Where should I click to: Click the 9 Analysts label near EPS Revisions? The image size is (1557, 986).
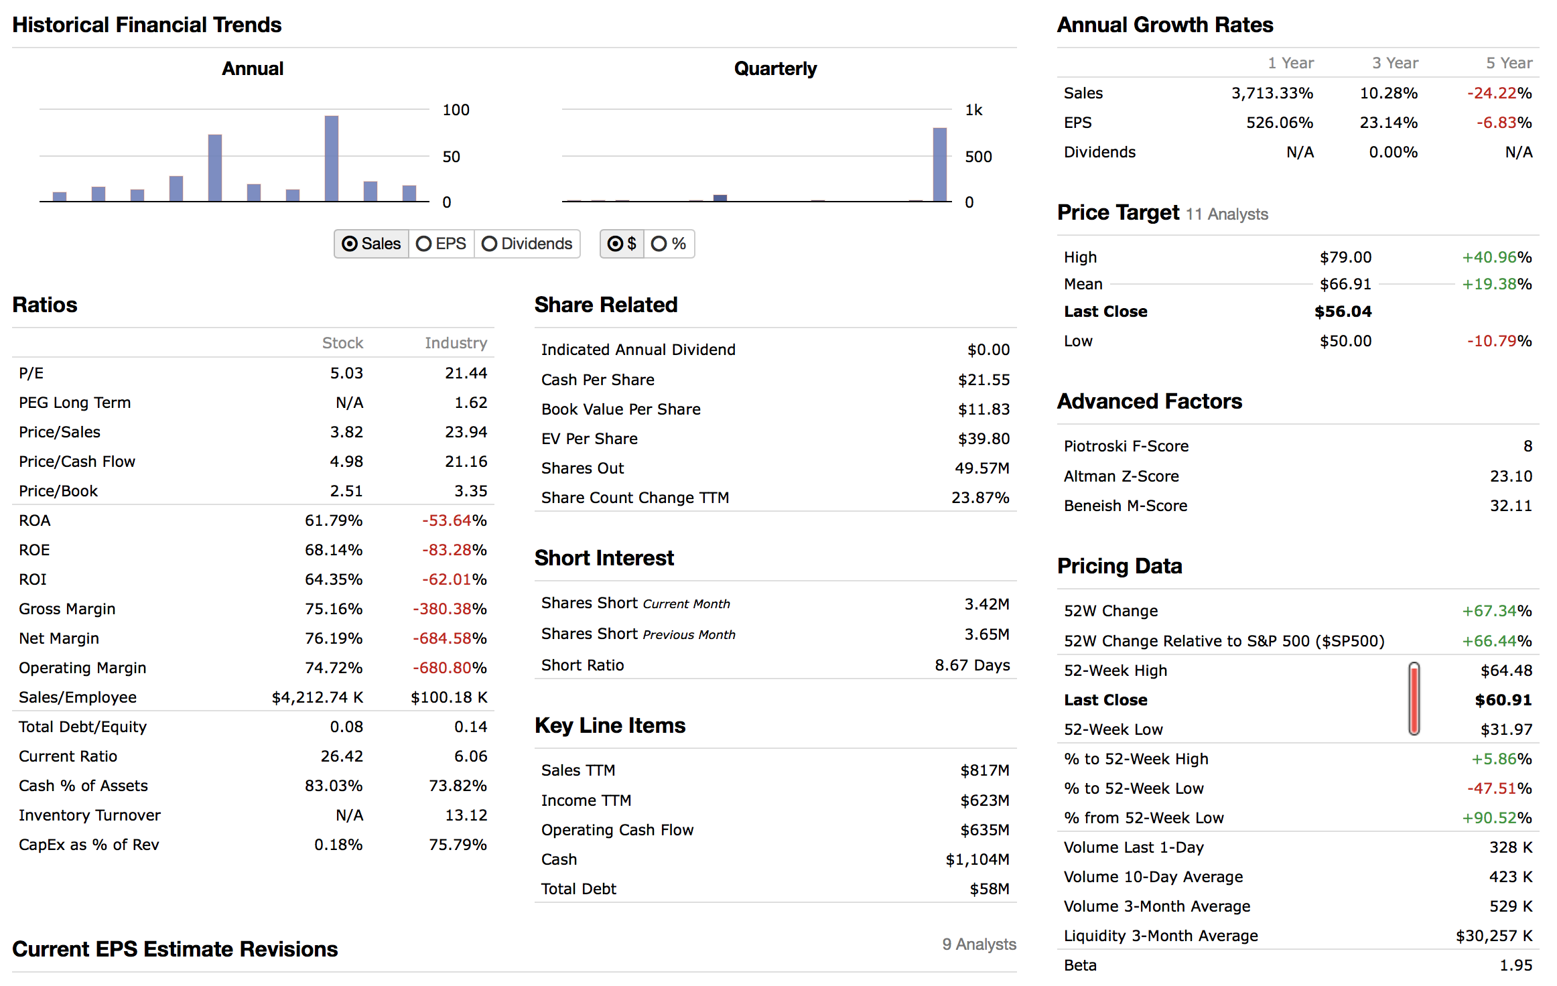tap(979, 944)
